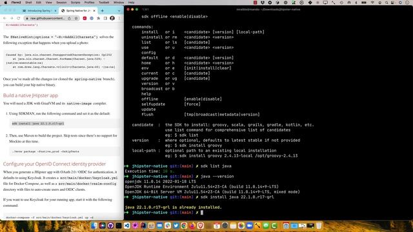This screenshot has width=413, height=232.
Task: Click the share icon in address bar
Action: point(69,18)
